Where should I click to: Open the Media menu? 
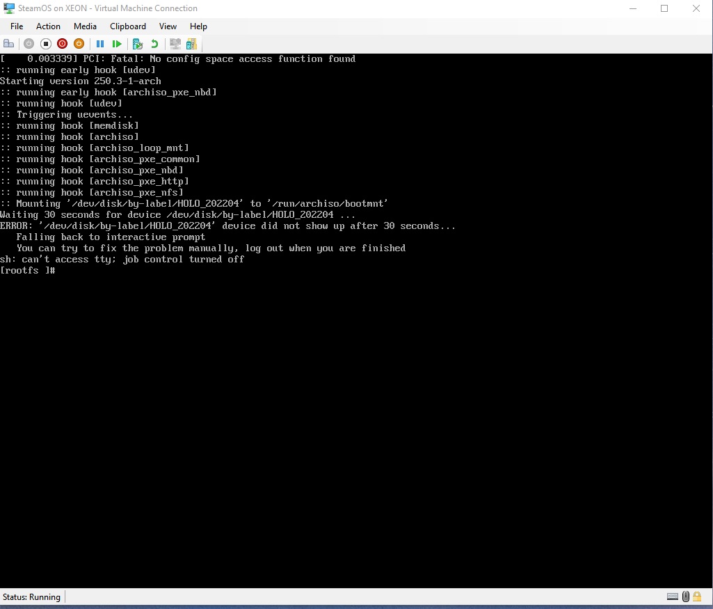pos(85,26)
